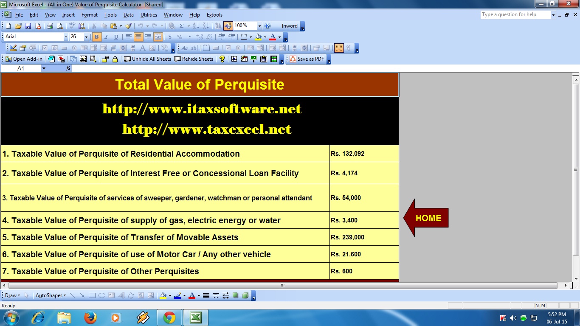Click the Save as PDF toolbar icon

point(307,59)
